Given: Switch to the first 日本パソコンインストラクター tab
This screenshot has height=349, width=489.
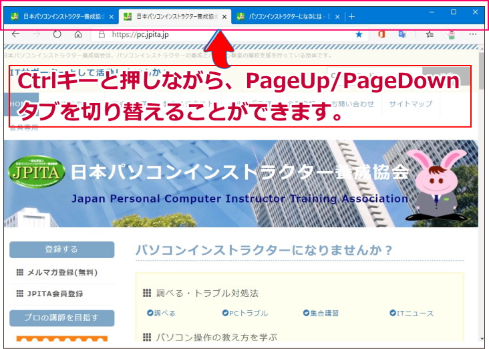Looking at the screenshot, I should pos(57,16).
